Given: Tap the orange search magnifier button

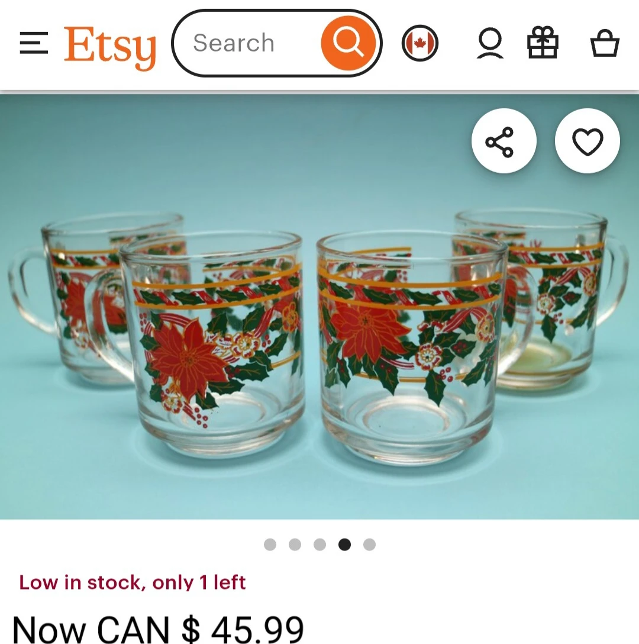Looking at the screenshot, I should [x=348, y=43].
